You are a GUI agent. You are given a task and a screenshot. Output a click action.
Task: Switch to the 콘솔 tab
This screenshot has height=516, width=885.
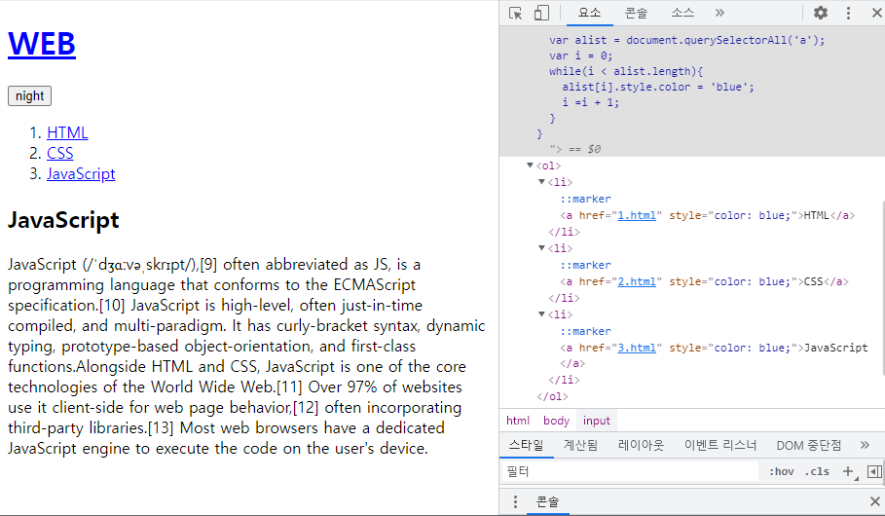coord(636,13)
